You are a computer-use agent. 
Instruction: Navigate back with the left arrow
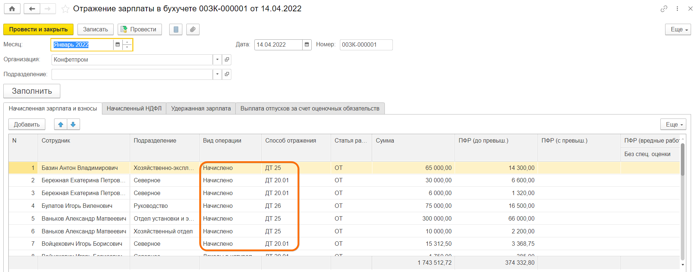[32, 9]
